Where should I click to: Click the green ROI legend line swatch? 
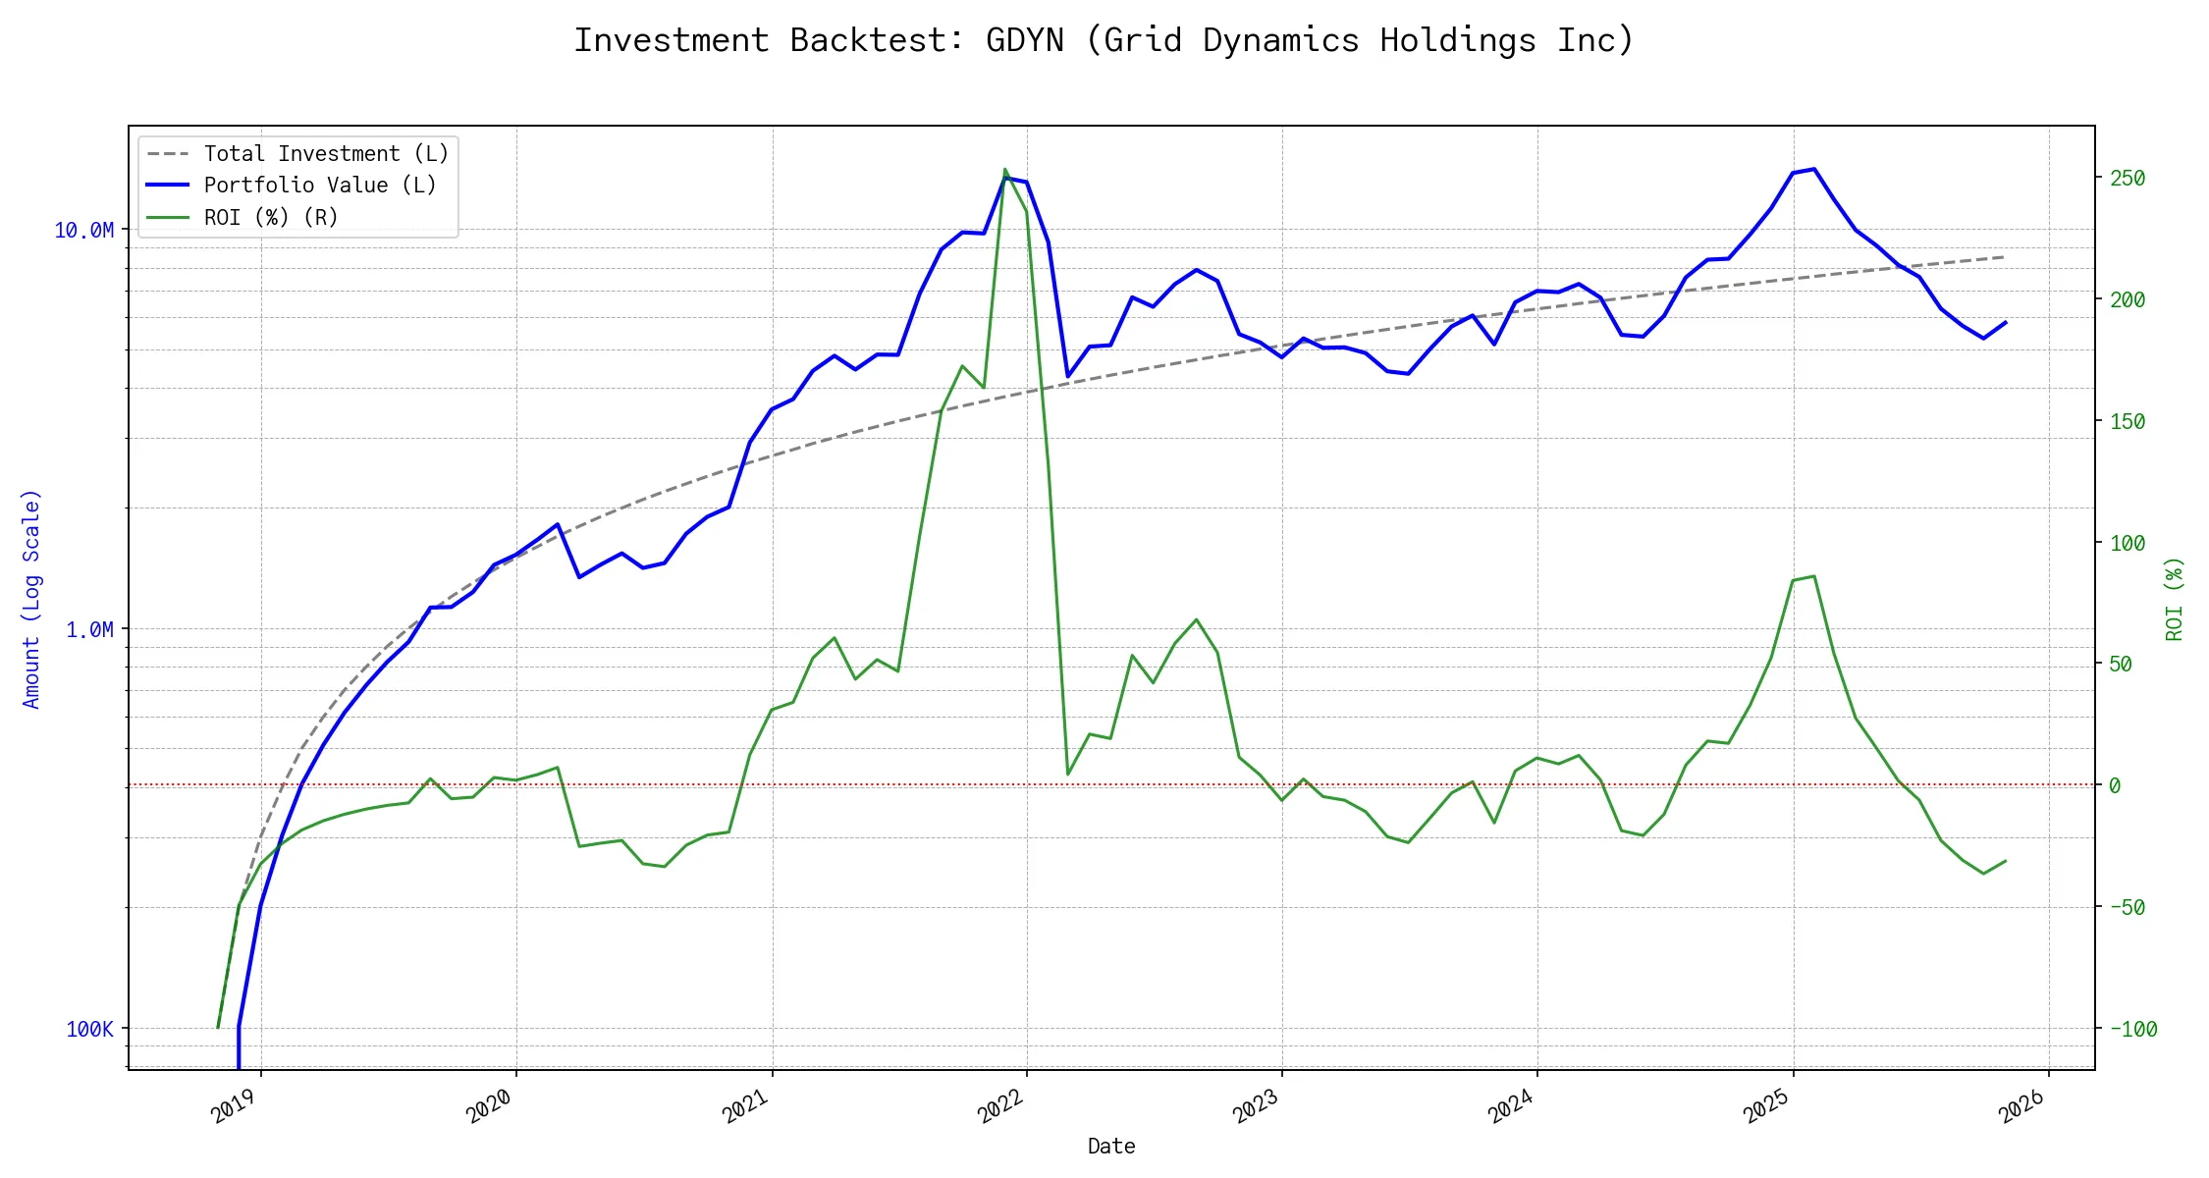point(167,218)
